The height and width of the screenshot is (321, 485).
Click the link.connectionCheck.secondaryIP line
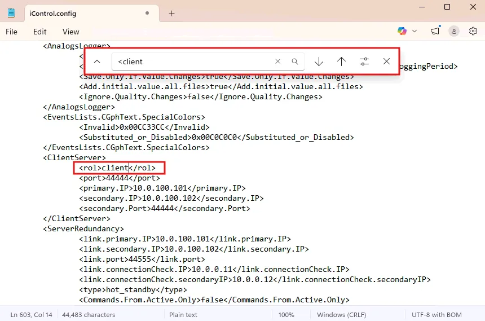[255, 279]
